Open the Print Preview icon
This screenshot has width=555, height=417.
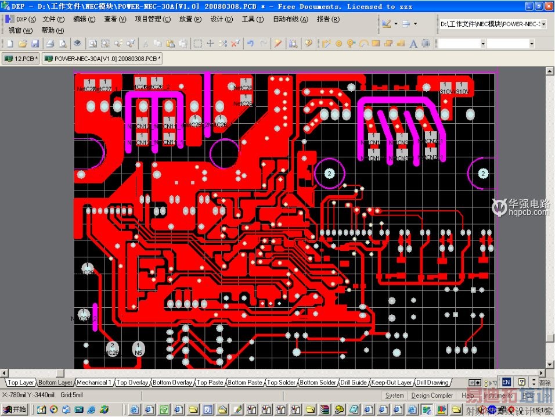pyautogui.click(x=63, y=43)
